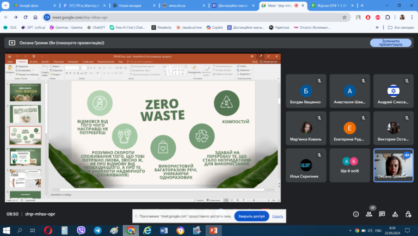
Task: Select Илья Скрипник participant tile
Action: (x=306, y=165)
